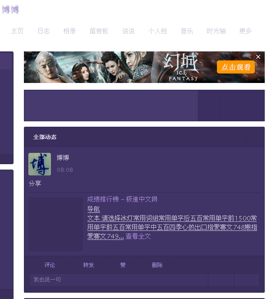Click the 08:08 post timestamp
Image resolution: width=267 pixels, height=299 pixels.
click(x=65, y=170)
